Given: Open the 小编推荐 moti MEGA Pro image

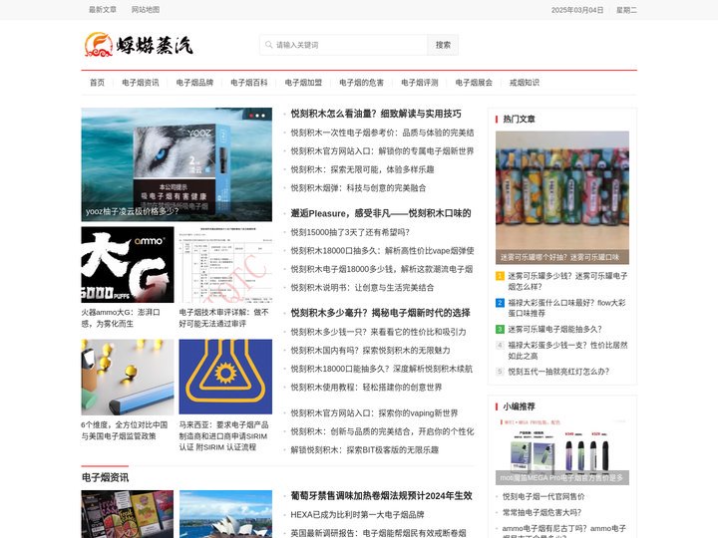Looking at the screenshot, I should (562, 450).
